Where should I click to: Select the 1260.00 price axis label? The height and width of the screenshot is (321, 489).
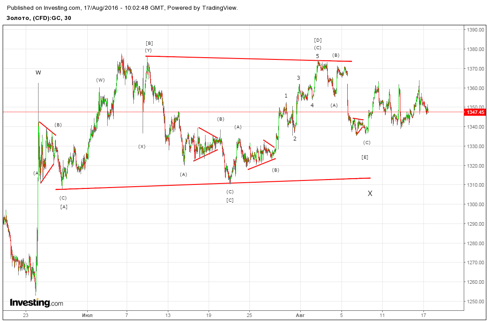tap(476, 282)
